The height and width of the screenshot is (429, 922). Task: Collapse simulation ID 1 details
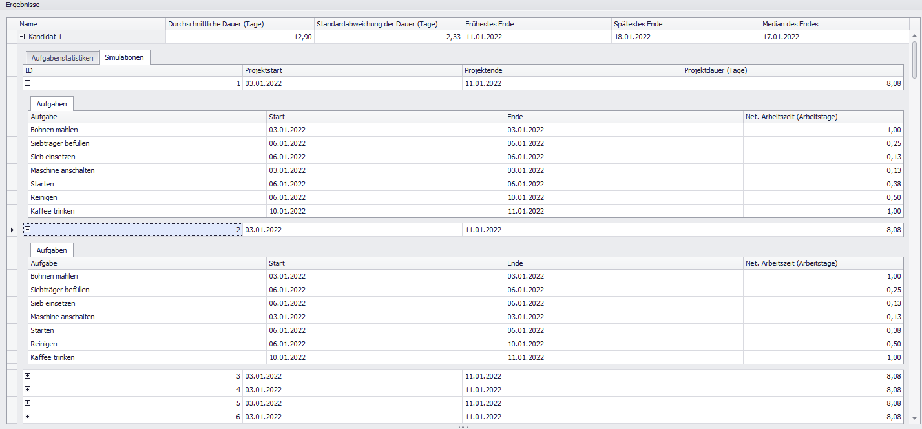(27, 83)
